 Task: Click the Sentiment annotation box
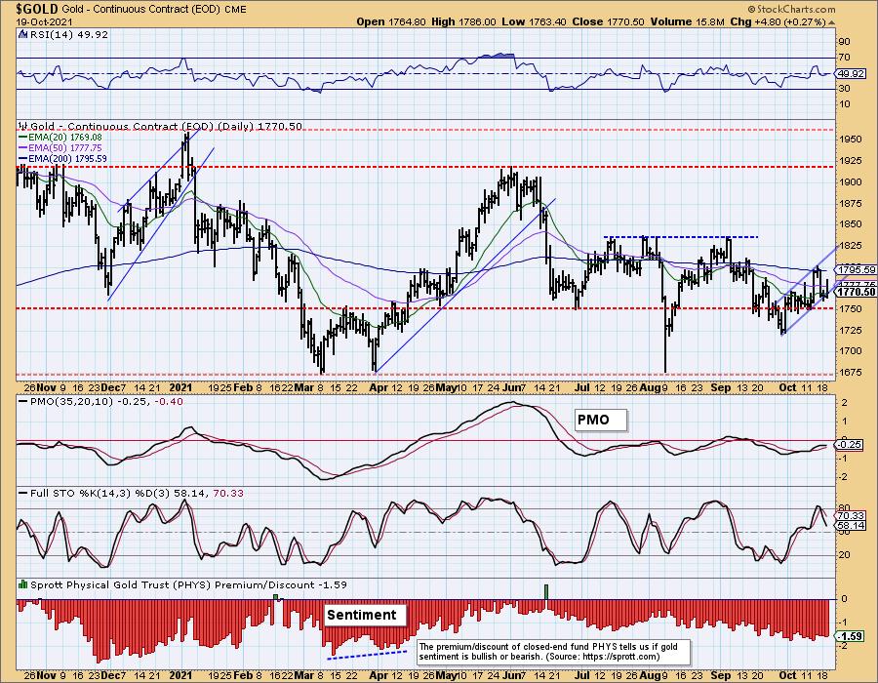pos(366,615)
